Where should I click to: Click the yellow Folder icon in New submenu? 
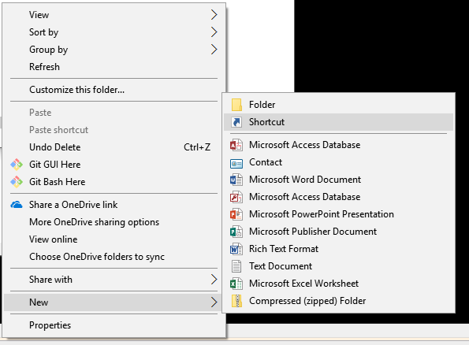[236, 105]
